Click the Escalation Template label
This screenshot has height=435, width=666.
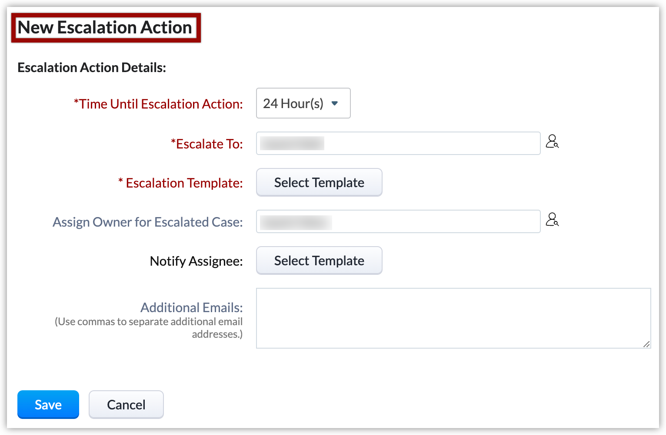181,183
